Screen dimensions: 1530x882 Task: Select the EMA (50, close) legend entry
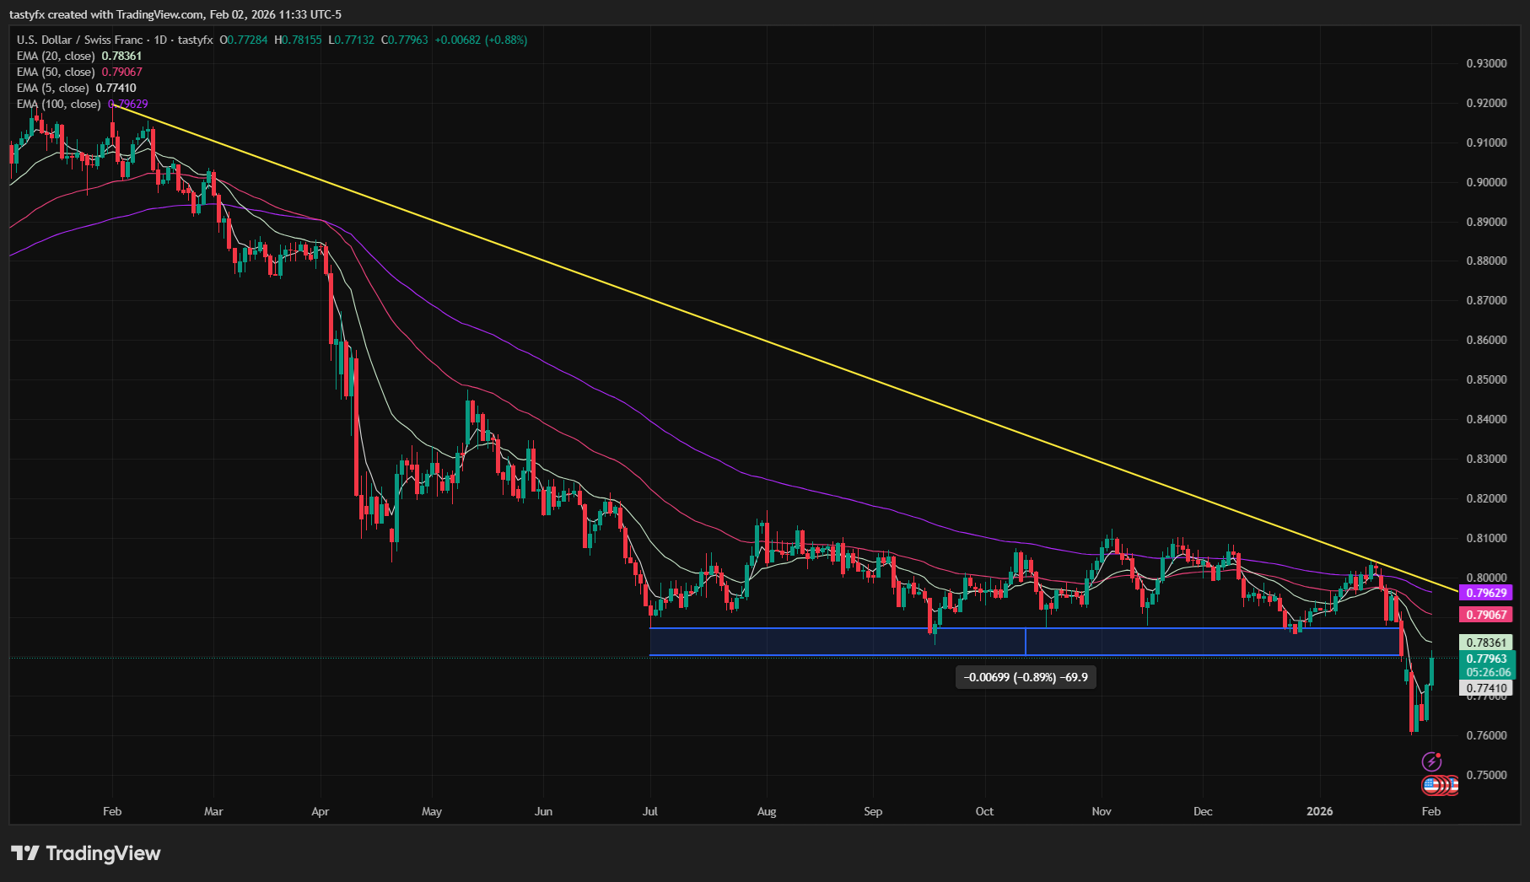tap(56, 72)
